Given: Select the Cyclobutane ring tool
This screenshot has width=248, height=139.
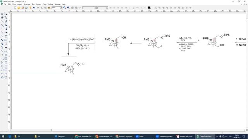Looking at the screenshot, I should pos(6,63).
